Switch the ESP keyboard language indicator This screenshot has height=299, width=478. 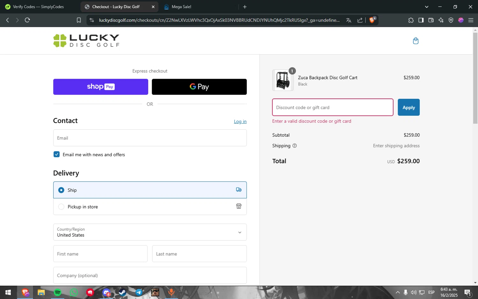click(x=431, y=292)
